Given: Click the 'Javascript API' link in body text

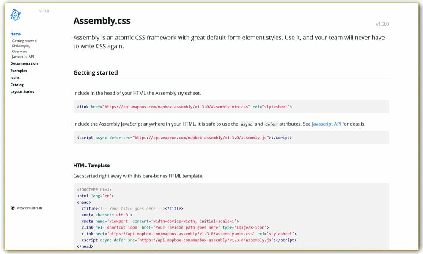Looking at the screenshot, I should pos(326,124).
